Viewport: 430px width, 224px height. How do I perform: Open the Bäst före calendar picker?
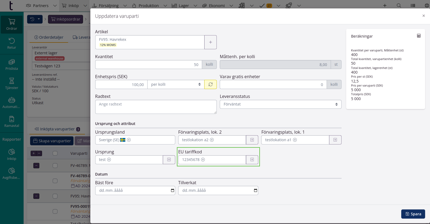tap(173, 190)
